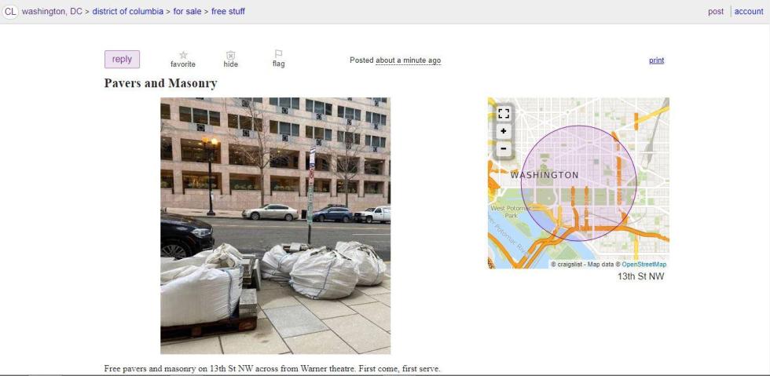770x376 pixels.
Task: Open the print link
Action: click(657, 60)
